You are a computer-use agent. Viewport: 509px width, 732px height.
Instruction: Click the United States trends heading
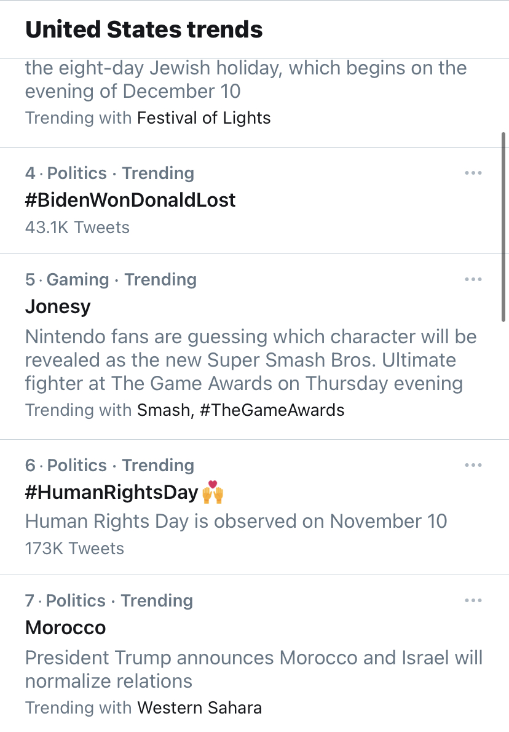pyautogui.click(x=144, y=30)
